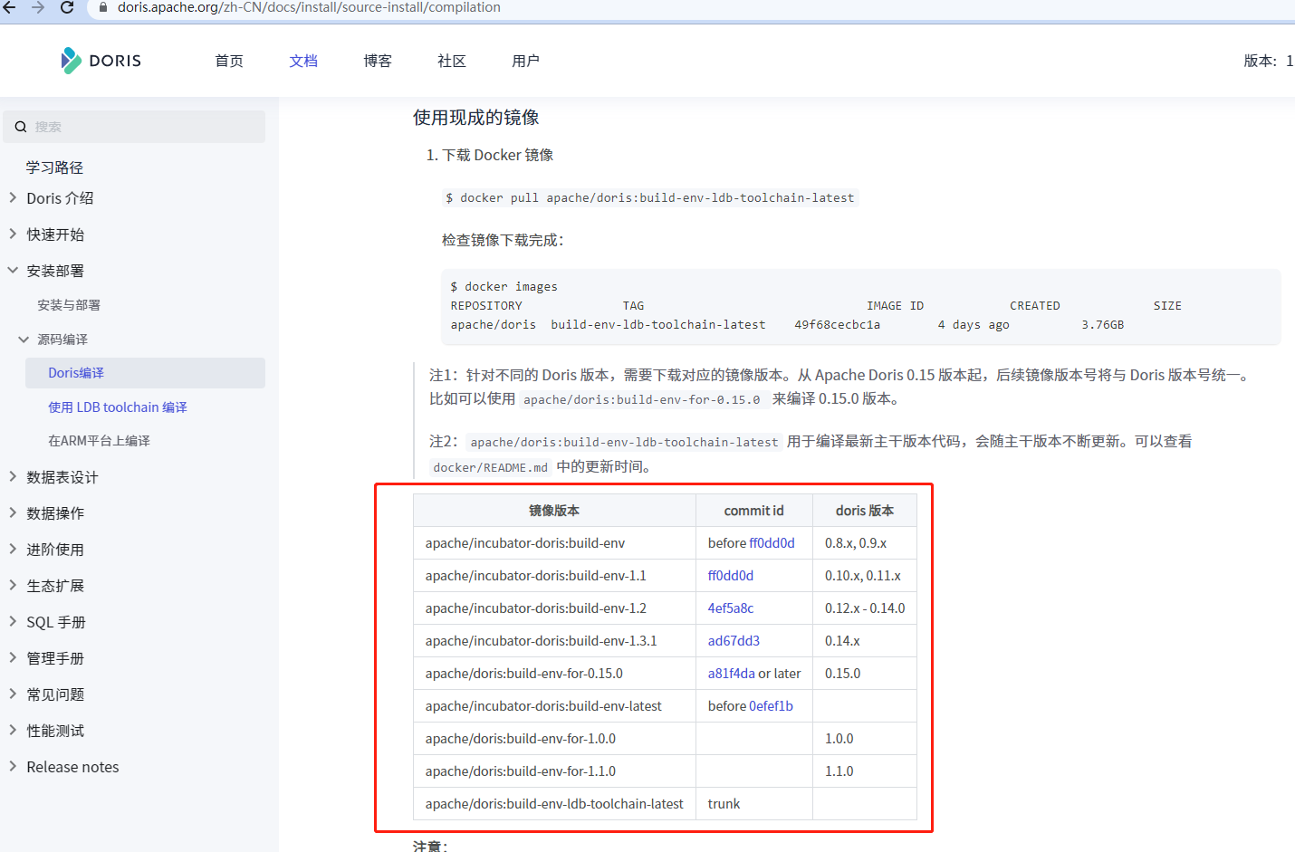Click the 0.12.x - 0.14.0 cell
Viewport: 1295px width, 852px height.
[x=865, y=608]
